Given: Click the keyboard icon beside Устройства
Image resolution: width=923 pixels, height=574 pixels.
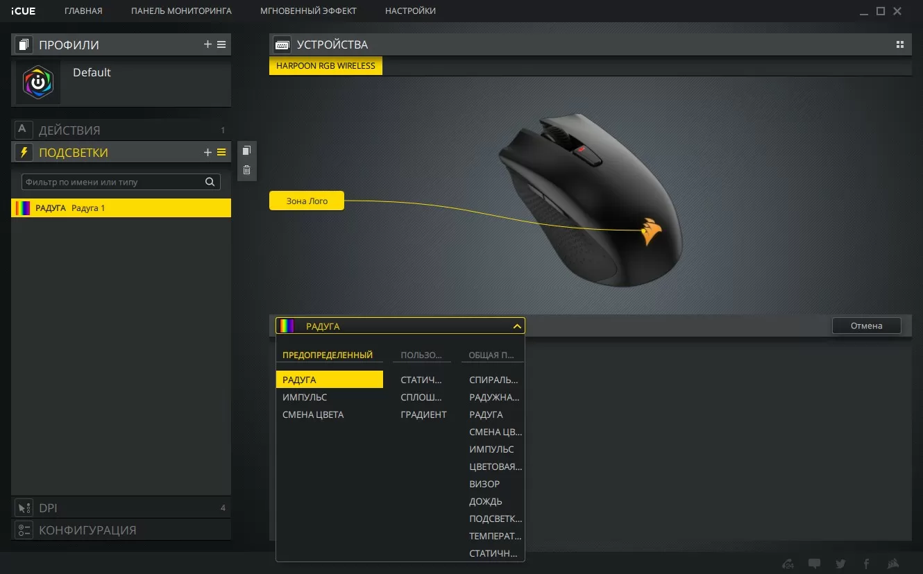Looking at the screenshot, I should (282, 45).
